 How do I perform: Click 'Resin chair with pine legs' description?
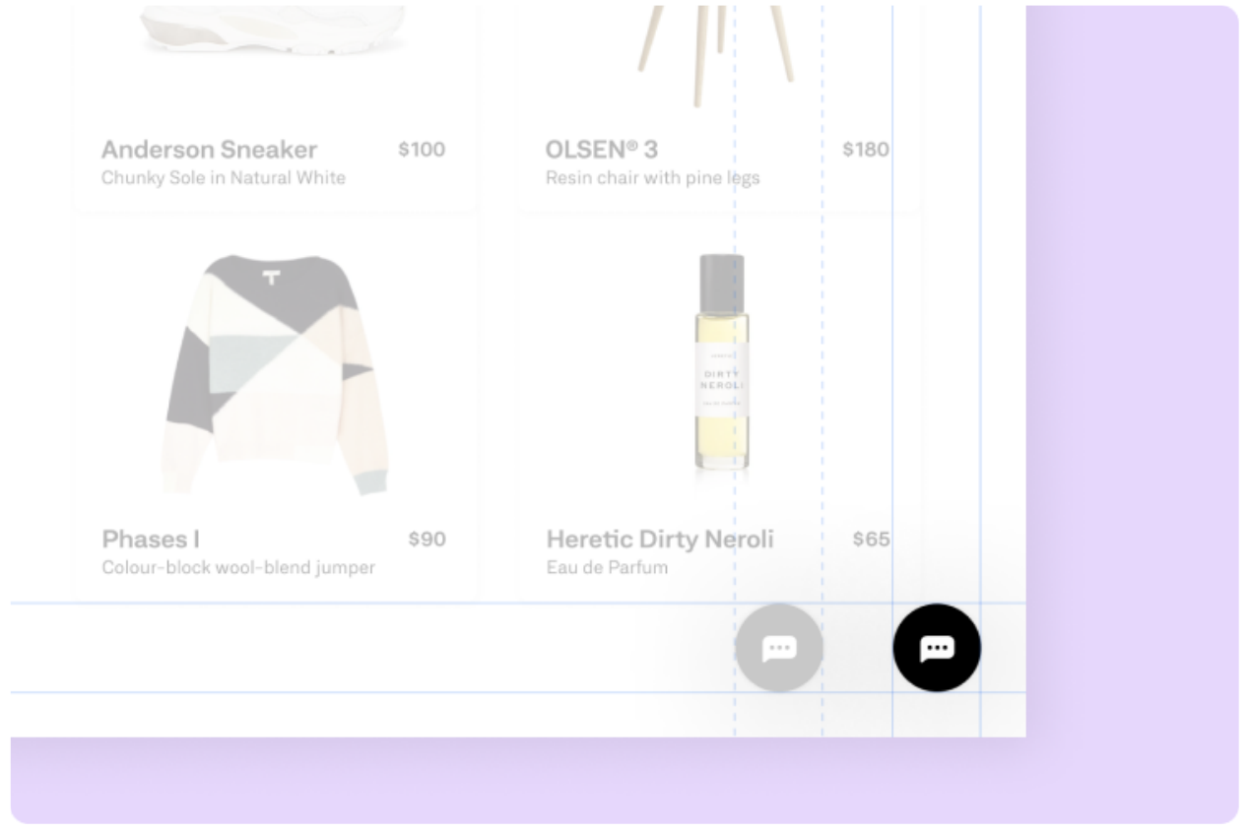[653, 178]
